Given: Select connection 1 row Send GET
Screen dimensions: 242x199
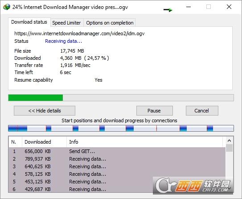Looking at the screenshot, I should [x=117, y=151].
